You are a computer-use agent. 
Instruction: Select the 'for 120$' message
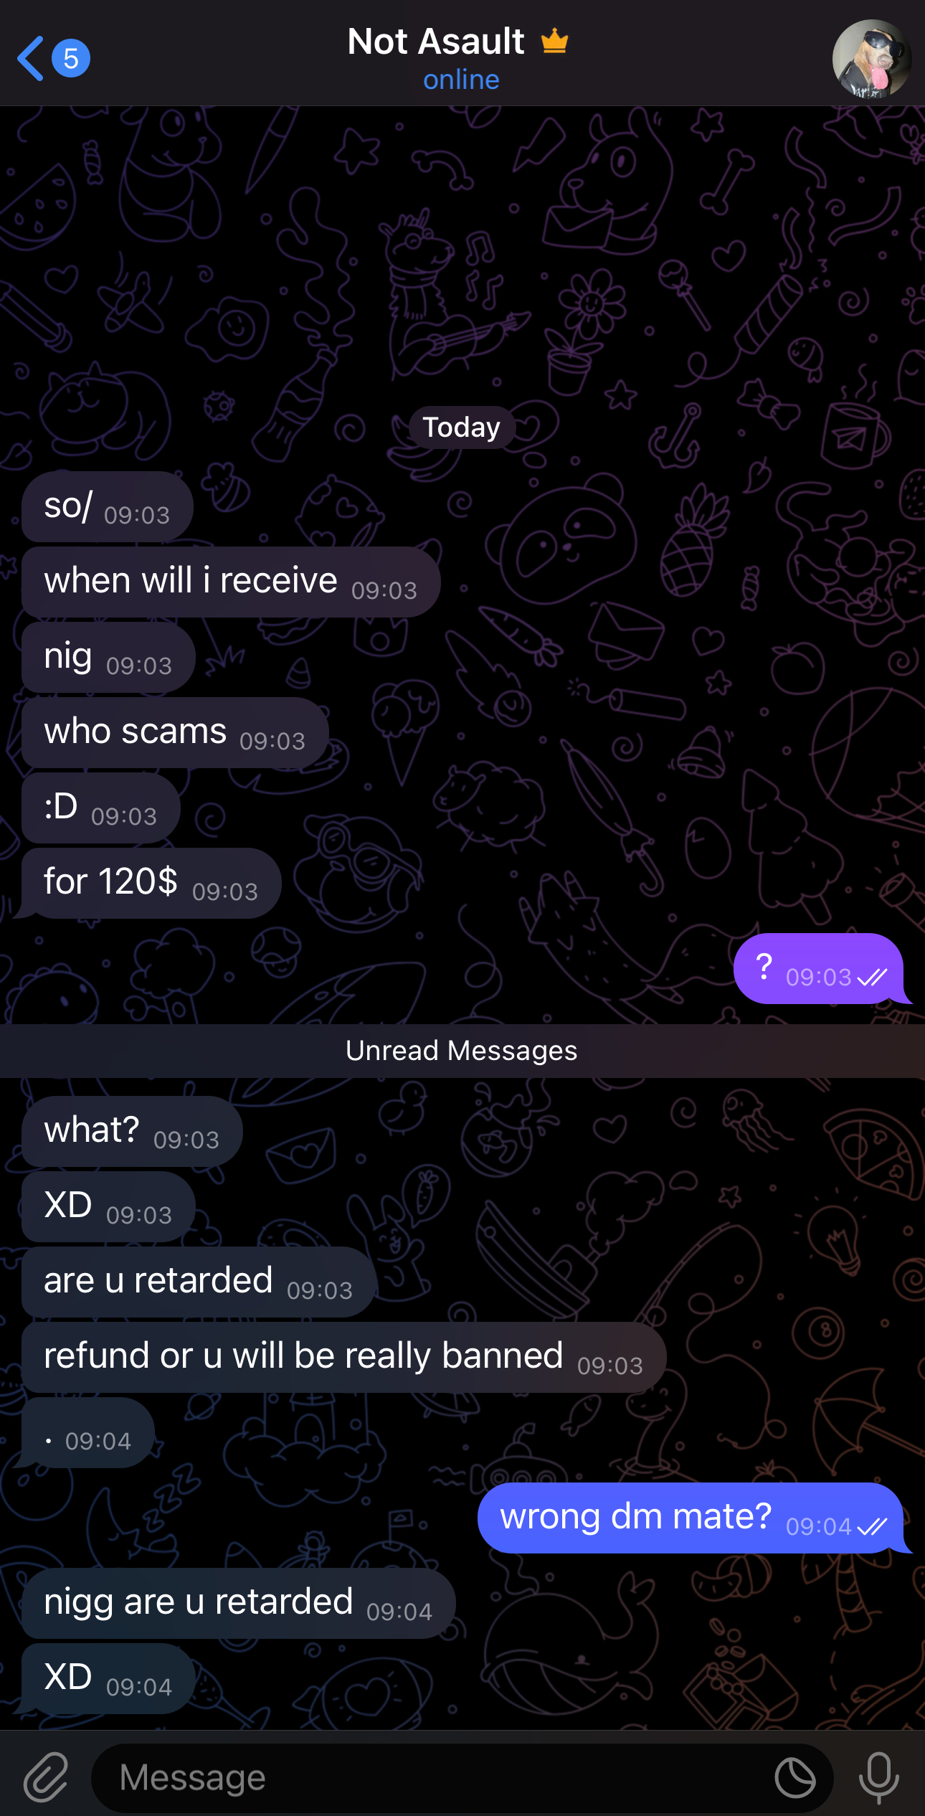(x=151, y=883)
